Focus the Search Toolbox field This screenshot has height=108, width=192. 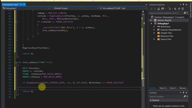coord(166,97)
